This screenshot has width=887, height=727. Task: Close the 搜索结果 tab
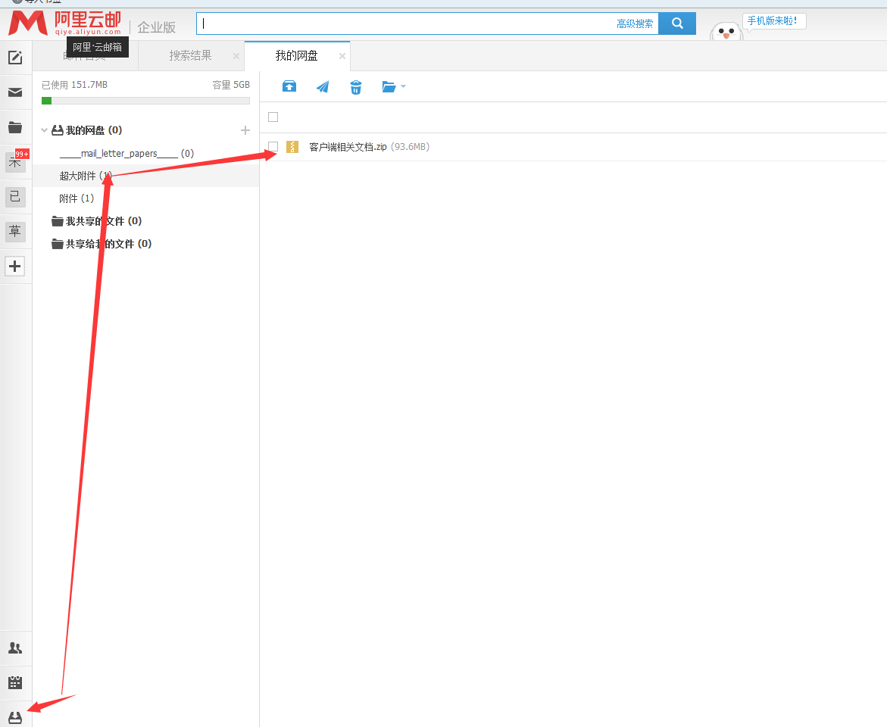click(x=236, y=56)
